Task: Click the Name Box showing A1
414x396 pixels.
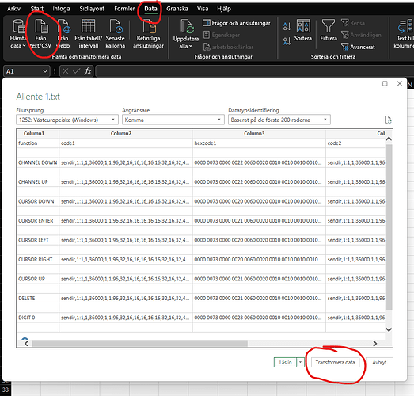Action: 26,71
